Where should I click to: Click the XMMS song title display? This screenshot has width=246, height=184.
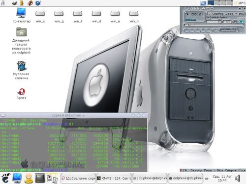225,14
